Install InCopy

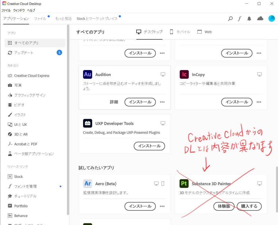[237, 102]
